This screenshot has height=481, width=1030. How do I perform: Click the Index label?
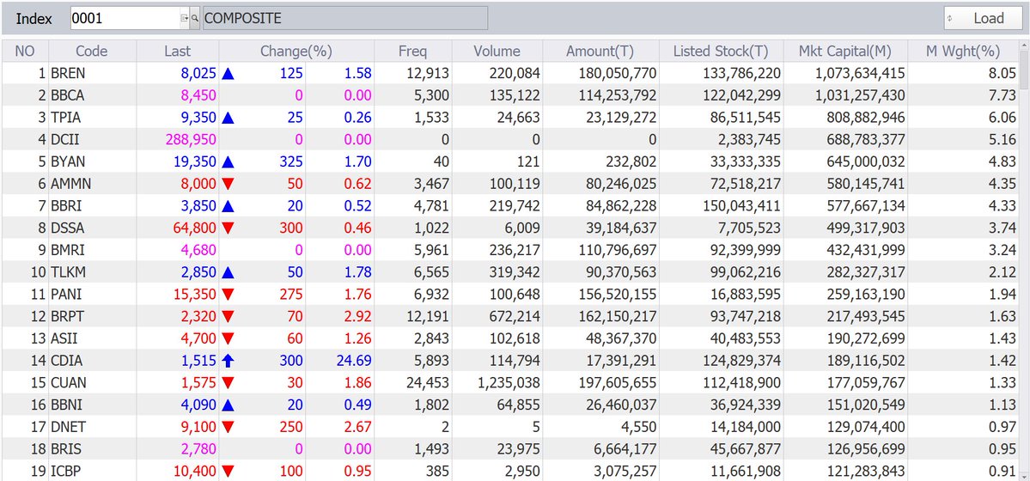pos(34,18)
